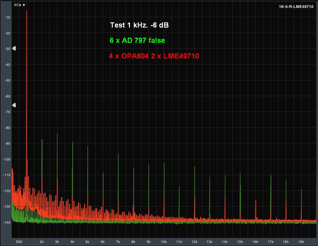The height and width of the screenshot is (246, 318).
Task: Click the 5k frequency axis label
Action: click(x=87, y=242)
